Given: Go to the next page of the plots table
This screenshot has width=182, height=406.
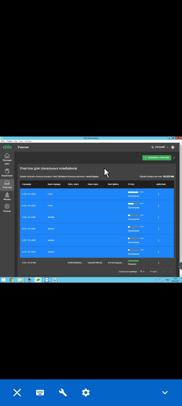Looking at the screenshot, I should click(170, 272).
